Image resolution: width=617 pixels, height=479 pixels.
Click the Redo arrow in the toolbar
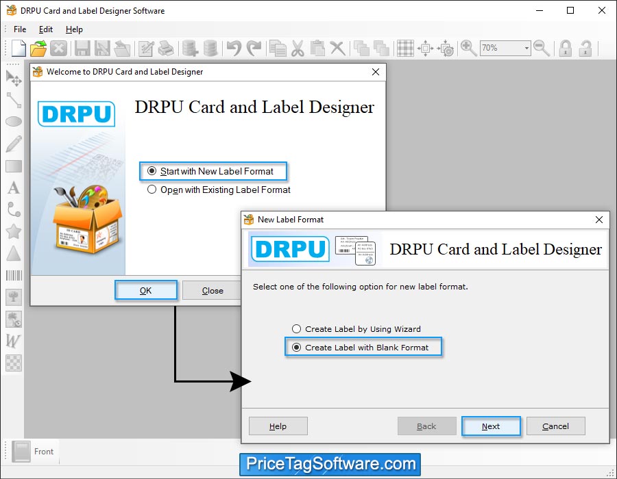tap(254, 49)
